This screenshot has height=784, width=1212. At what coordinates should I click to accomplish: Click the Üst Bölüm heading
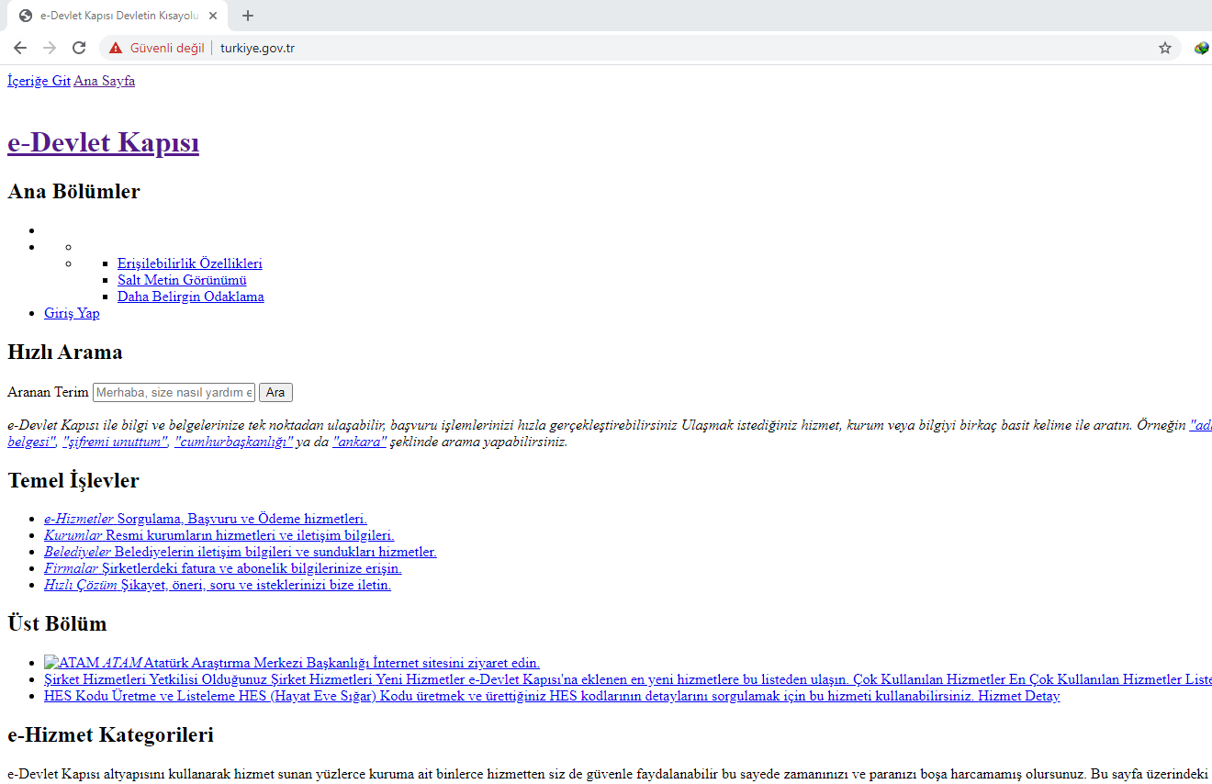point(57,623)
